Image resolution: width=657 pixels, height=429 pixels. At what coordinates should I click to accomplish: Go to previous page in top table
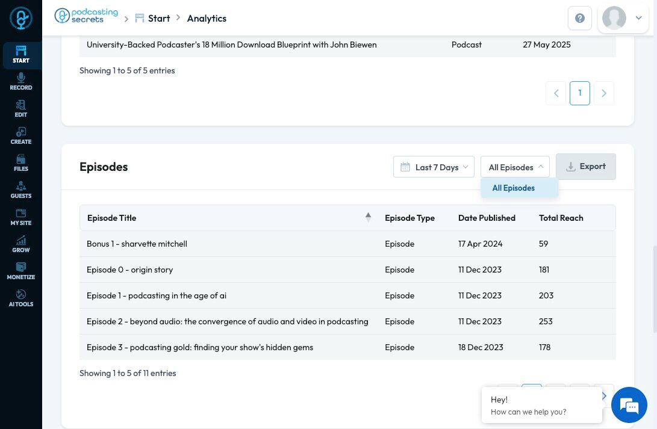point(556,93)
